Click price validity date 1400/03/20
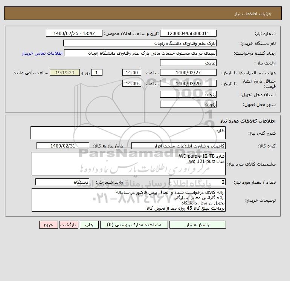 (x=188, y=83)
